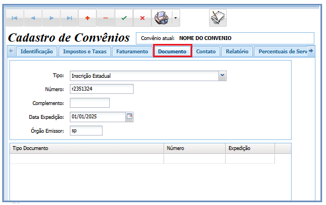Switch to Impostos e Taxas tab
Viewport: 326px width, 205px height.
(85, 52)
